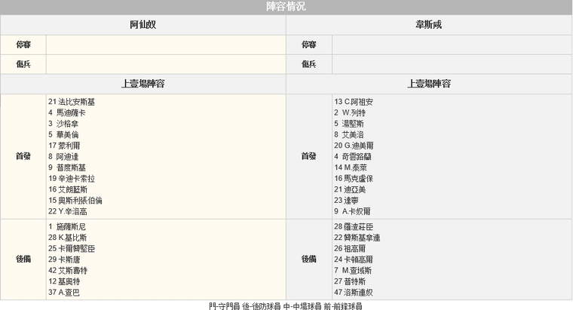Click the 後備 label in 韋斯咸 column

coord(309,259)
